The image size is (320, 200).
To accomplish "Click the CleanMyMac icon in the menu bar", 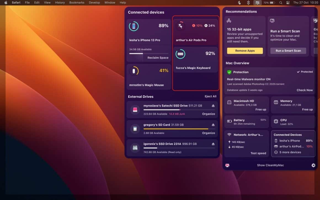I will click(257, 2).
